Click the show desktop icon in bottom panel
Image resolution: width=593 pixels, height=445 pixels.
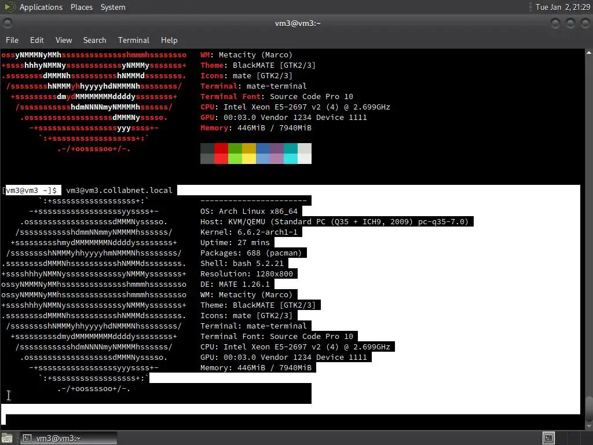click(7, 438)
